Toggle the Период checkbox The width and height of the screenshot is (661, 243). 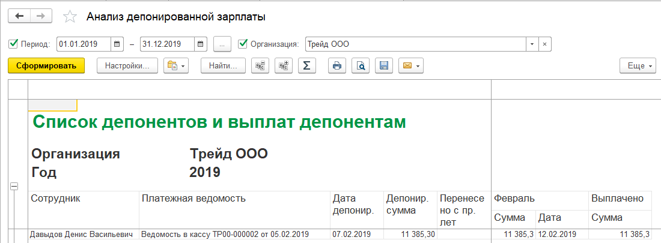pos(13,43)
